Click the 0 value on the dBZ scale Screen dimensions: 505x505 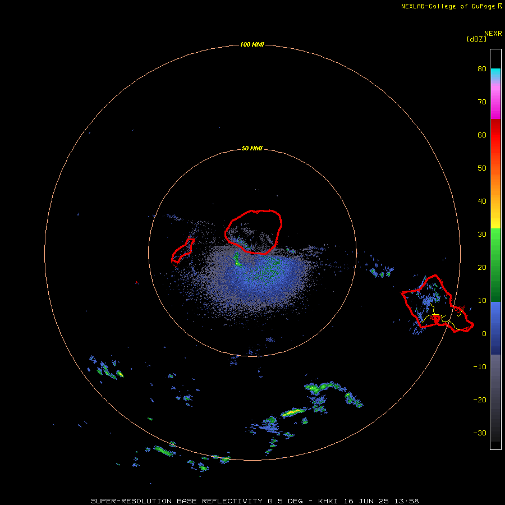click(x=484, y=334)
